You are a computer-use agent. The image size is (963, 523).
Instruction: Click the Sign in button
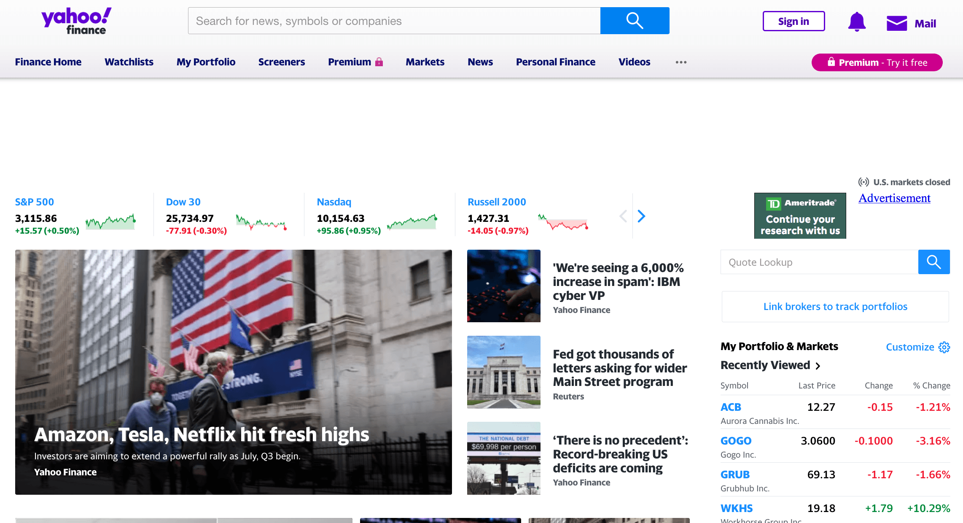pyautogui.click(x=794, y=21)
